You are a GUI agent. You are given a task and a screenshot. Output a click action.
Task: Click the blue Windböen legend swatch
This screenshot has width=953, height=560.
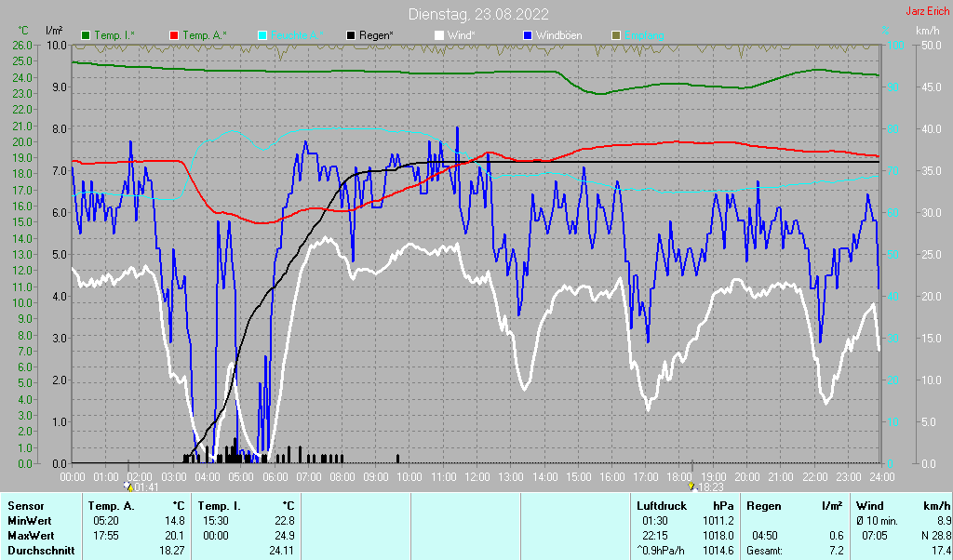click(528, 35)
